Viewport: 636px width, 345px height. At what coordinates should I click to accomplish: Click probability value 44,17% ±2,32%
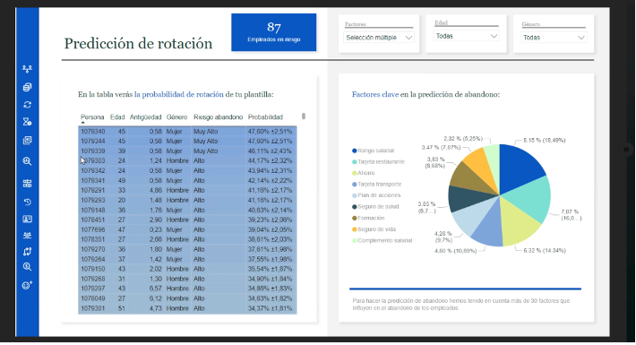(270, 160)
